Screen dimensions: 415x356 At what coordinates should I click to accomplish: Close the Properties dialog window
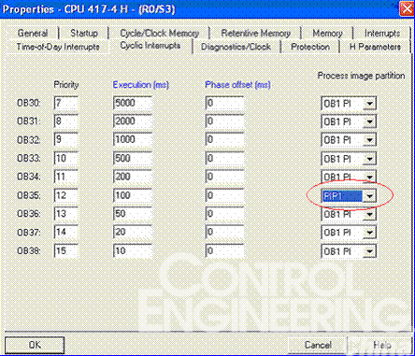pos(407,8)
